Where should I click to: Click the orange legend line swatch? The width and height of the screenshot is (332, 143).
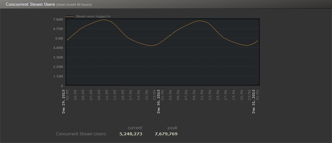pos(70,16)
